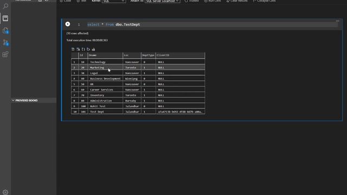Select row number 5 header
This screenshot has width=347, height=195.
coord(75,84)
